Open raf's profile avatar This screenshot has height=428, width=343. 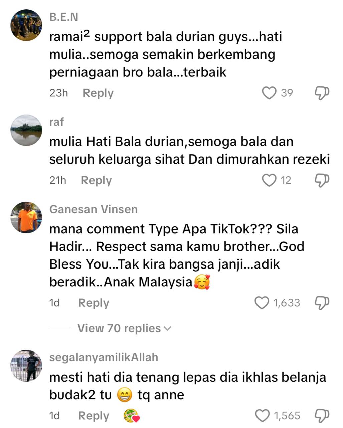point(26,130)
